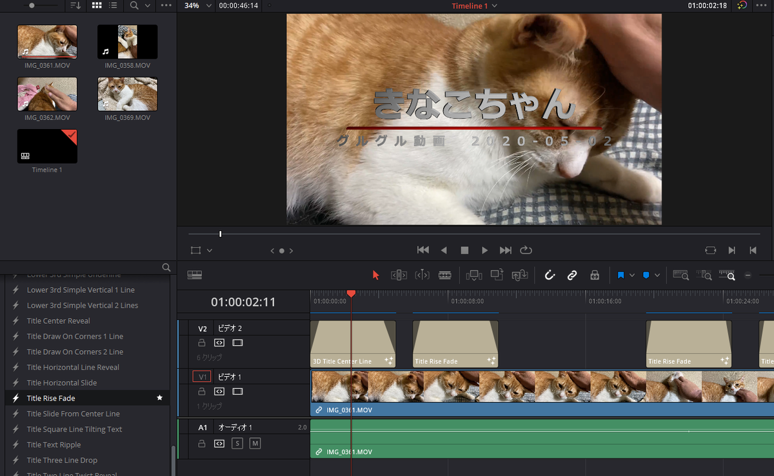Add a blue flag to clip
The image size is (774, 476).
click(x=620, y=275)
